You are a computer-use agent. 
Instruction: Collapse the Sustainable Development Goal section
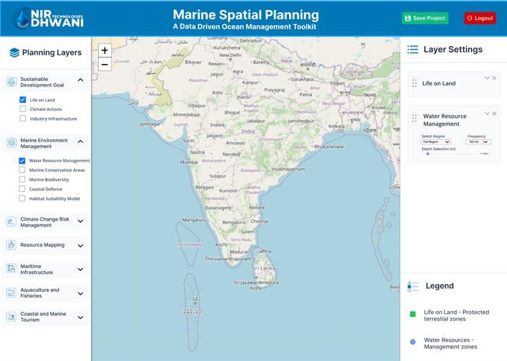click(x=80, y=80)
